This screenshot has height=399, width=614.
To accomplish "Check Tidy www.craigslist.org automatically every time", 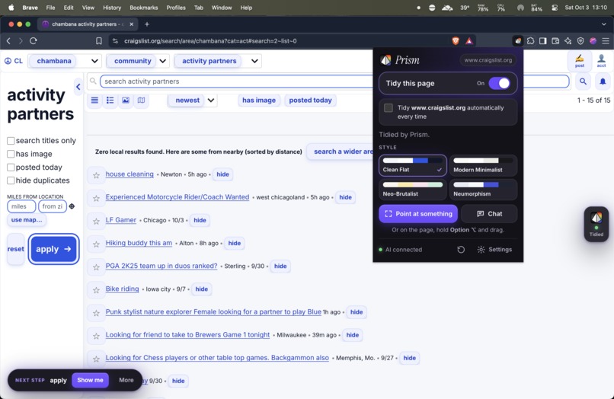I will [x=389, y=107].
